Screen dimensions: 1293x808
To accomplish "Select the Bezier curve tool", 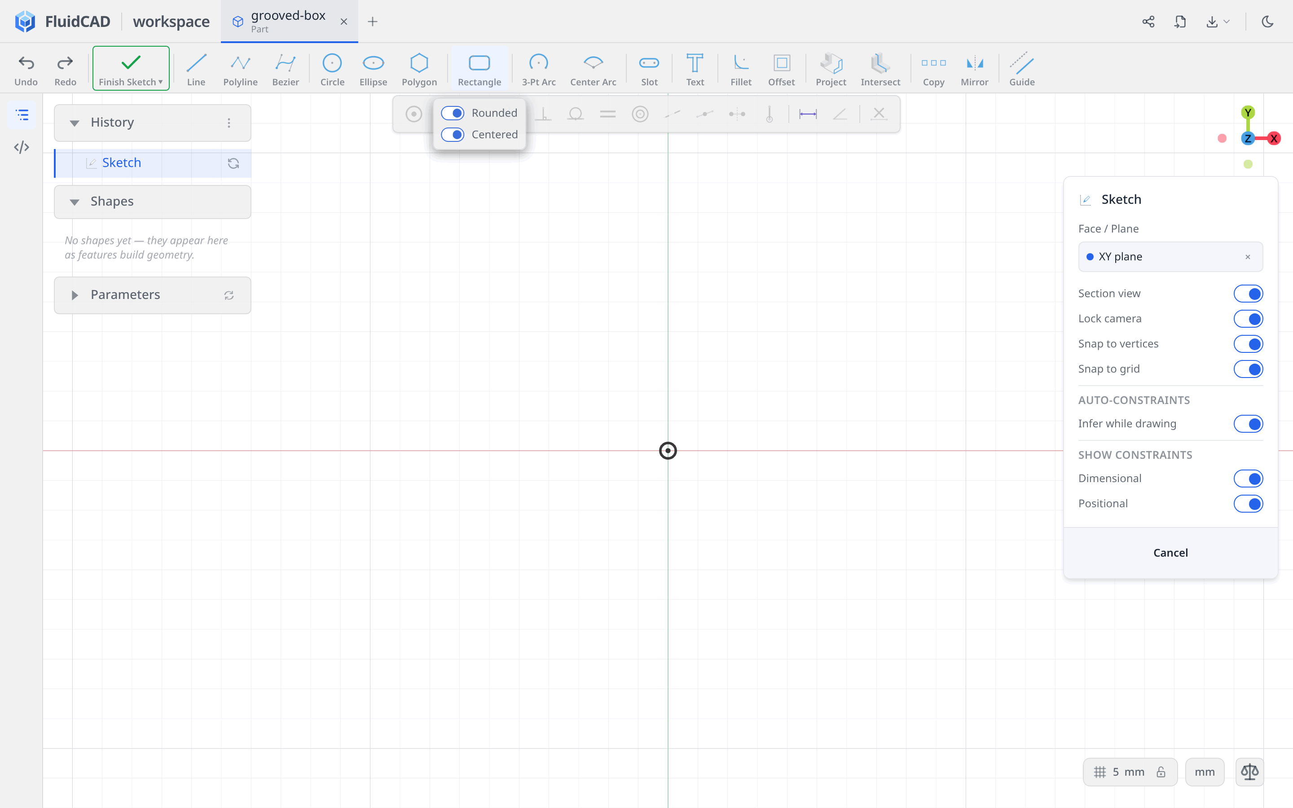I will 286,69.
